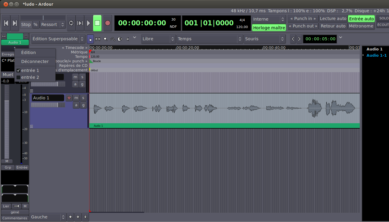Image resolution: width=389 pixels, height=222 pixels.
Task: Toggle the Horloge maître sync button
Action: (x=269, y=28)
